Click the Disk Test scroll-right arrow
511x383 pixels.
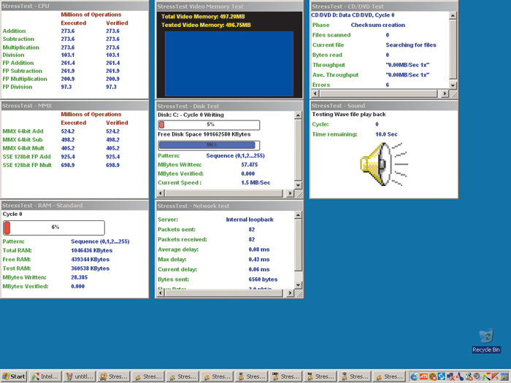coord(290,193)
